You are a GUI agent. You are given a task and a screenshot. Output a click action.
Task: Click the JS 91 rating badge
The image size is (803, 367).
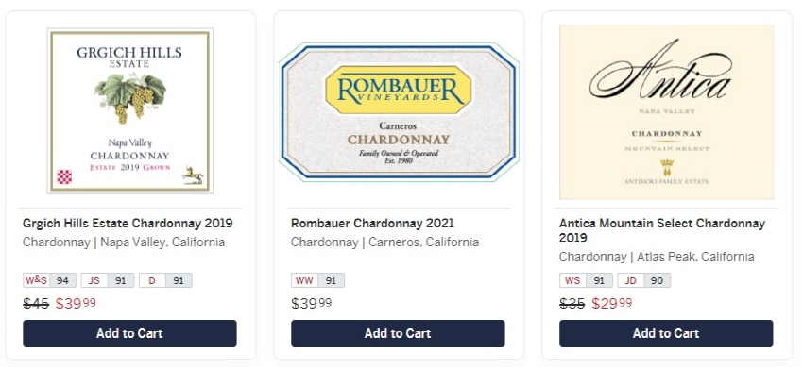click(108, 280)
